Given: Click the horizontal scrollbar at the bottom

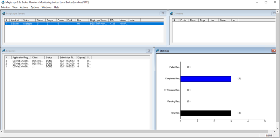Looking at the screenshot, I should (x=136, y=132).
